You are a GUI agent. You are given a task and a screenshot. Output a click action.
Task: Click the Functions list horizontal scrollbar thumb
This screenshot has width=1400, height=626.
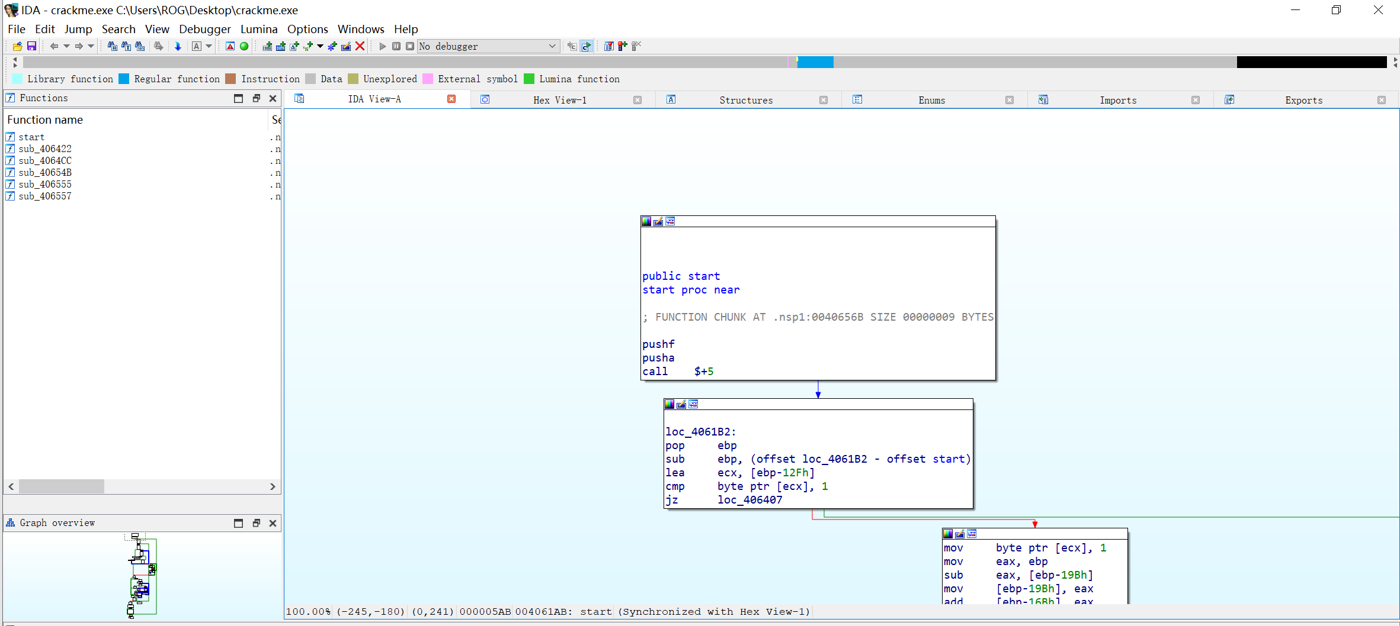click(x=62, y=486)
